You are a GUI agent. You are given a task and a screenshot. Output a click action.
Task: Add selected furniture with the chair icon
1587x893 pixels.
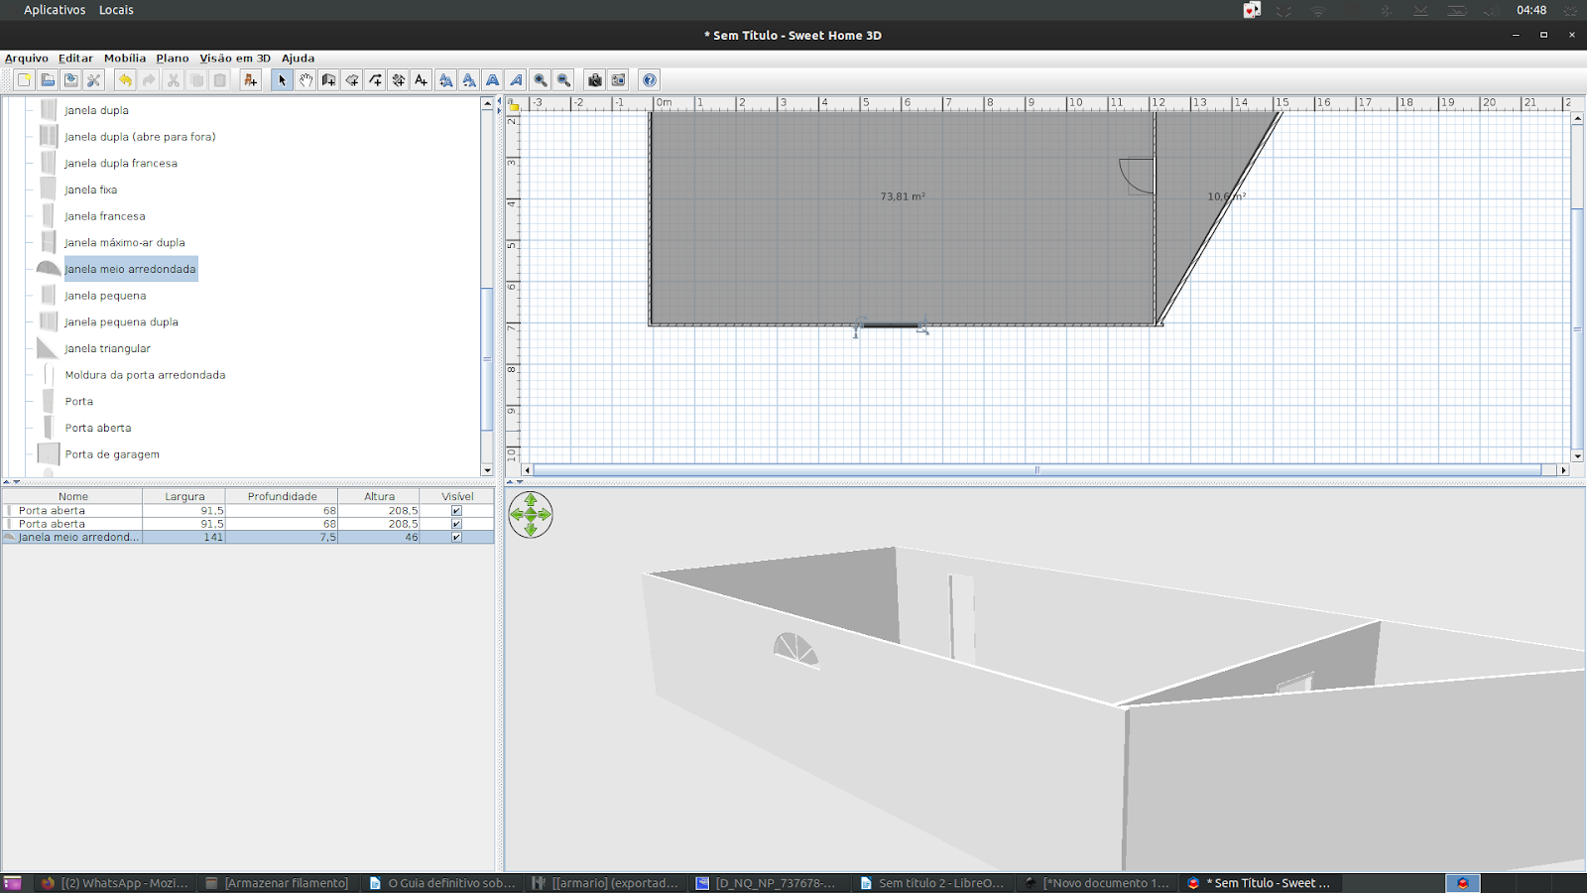tap(249, 79)
